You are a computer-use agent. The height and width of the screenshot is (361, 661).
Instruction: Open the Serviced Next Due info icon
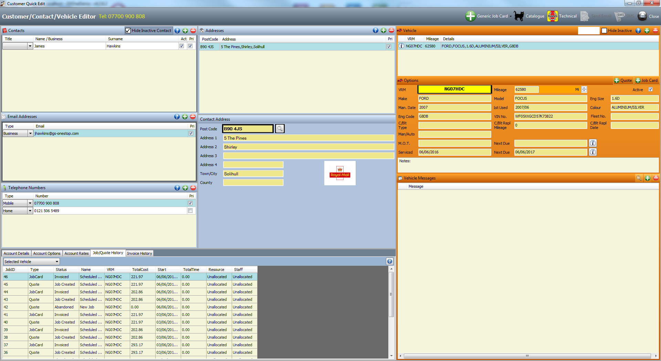593,152
